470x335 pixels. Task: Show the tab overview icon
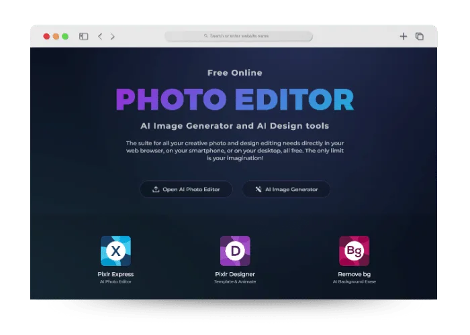(420, 36)
